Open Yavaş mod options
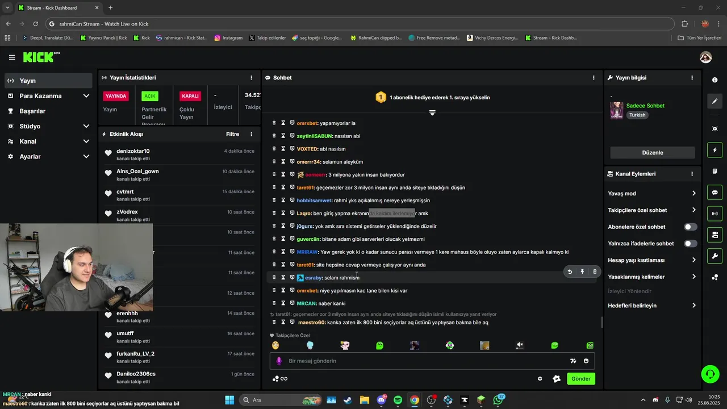This screenshot has height=409, width=727. (x=652, y=194)
